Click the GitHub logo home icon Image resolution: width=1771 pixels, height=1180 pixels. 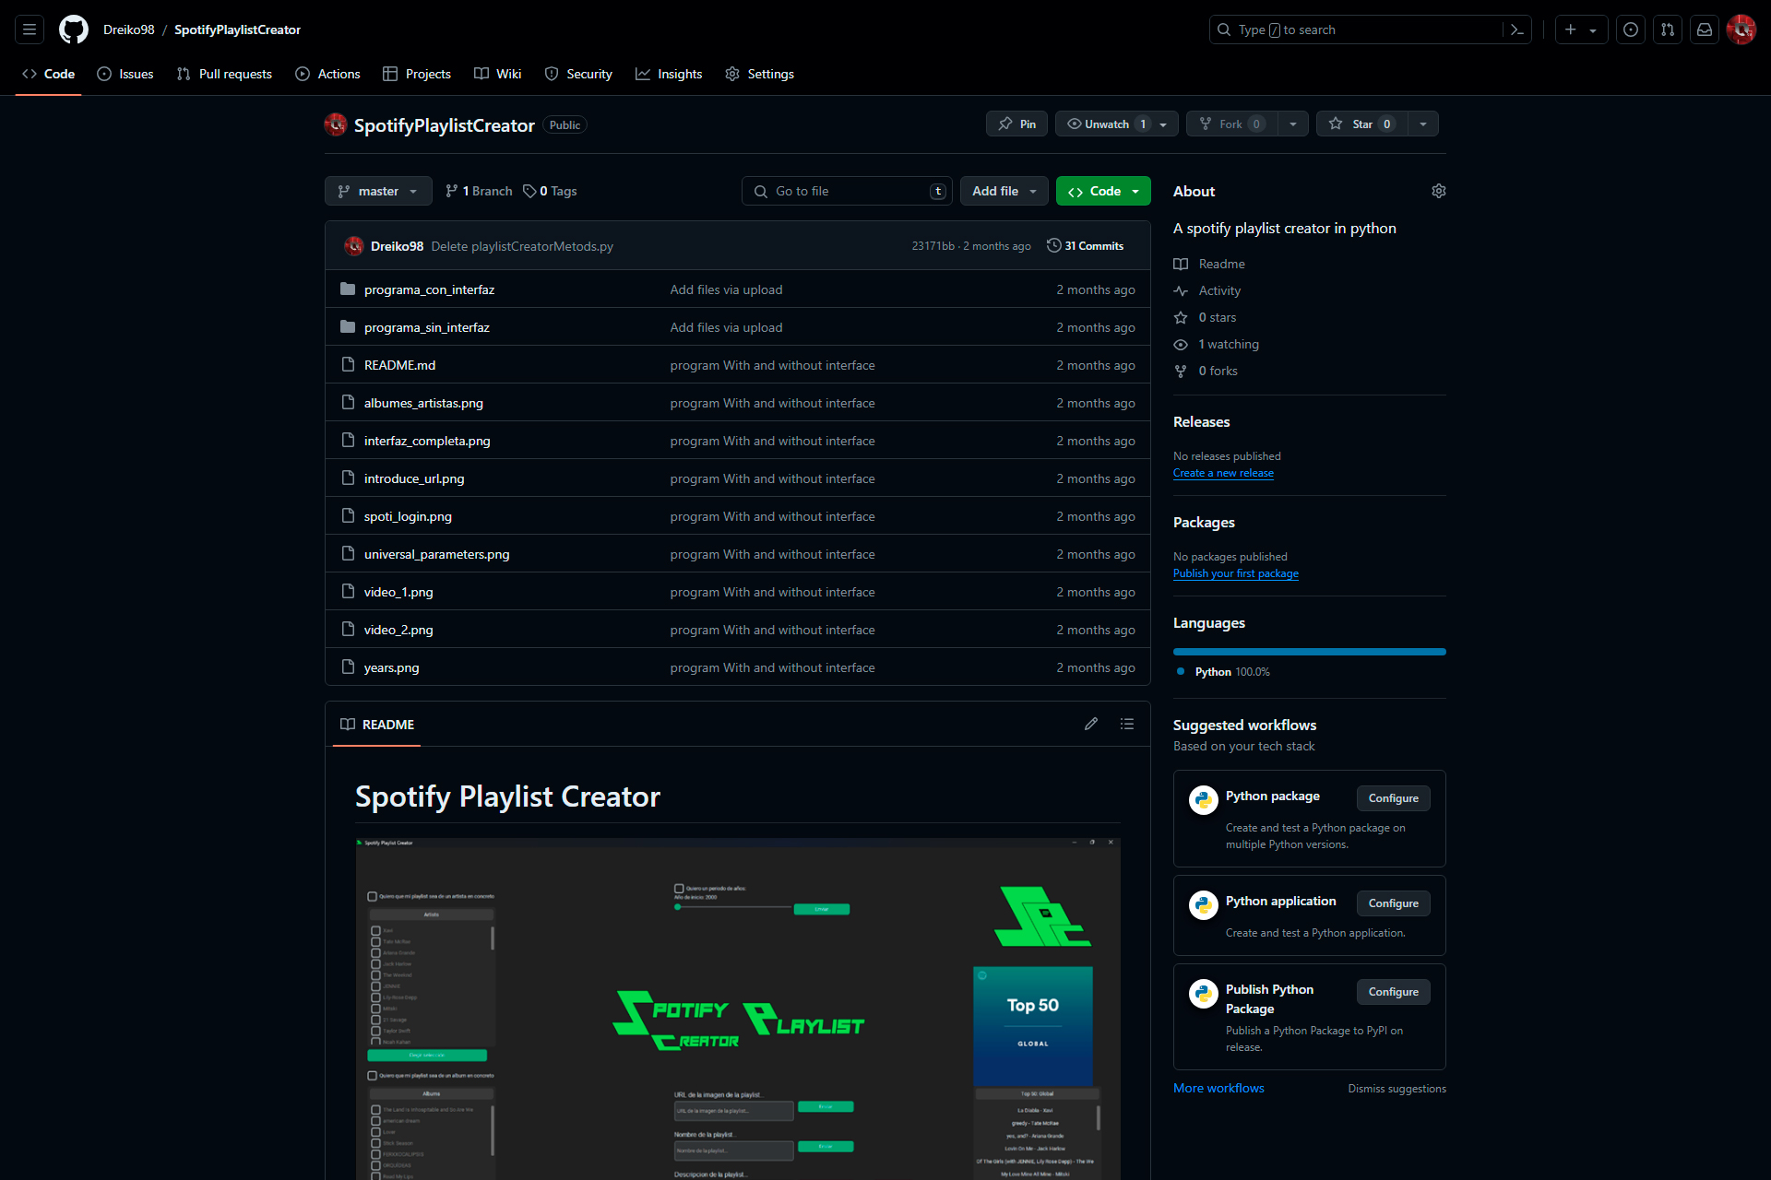(74, 29)
